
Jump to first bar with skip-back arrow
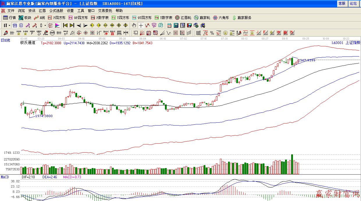pos(65,25)
